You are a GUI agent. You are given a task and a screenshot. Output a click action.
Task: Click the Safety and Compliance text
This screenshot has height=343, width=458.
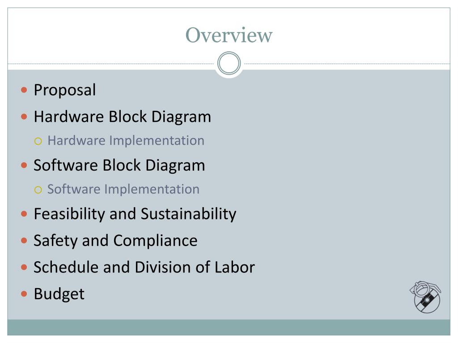point(116,241)
